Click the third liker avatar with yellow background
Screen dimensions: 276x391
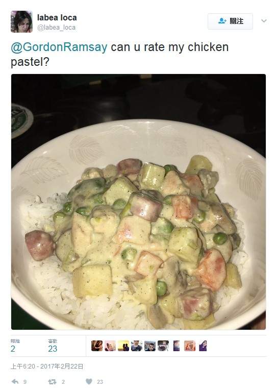pyautogui.click(x=123, y=346)
